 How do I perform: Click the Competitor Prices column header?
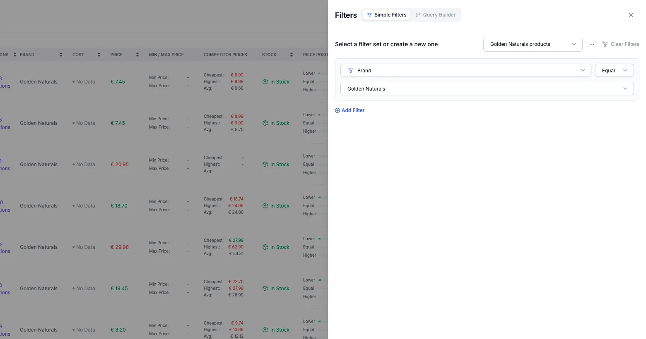(225, 55)
